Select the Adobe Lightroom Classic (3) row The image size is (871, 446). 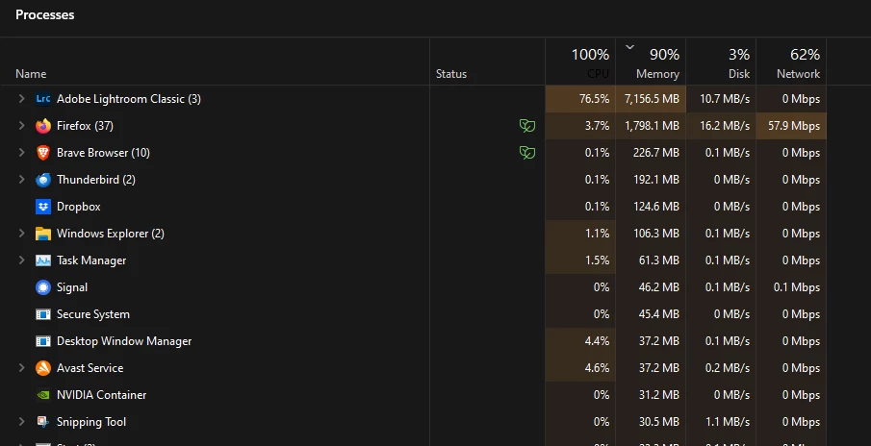tap(413, 99)
